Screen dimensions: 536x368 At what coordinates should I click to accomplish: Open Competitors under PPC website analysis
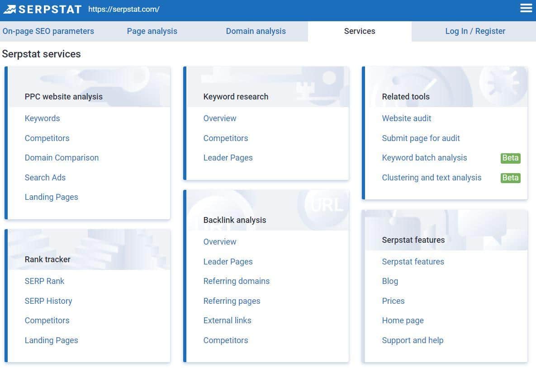coord(47,138)
